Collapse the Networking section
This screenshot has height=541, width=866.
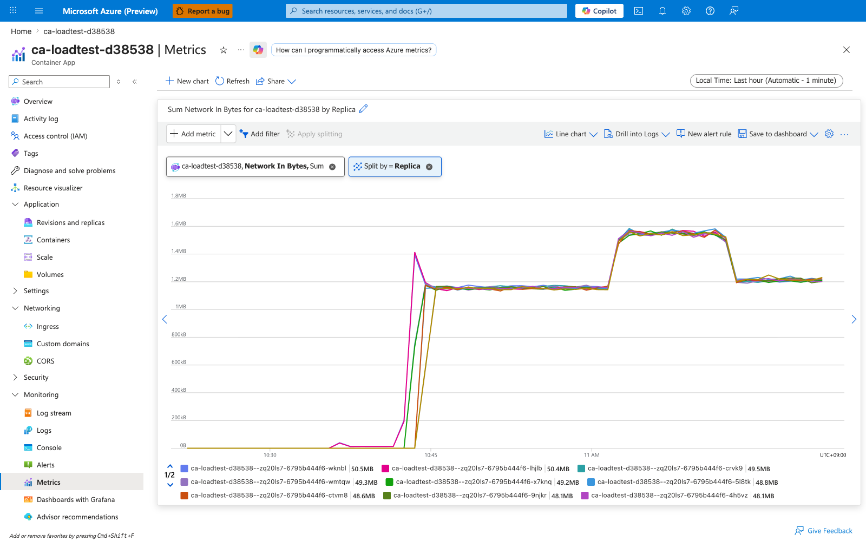pyautogui.click(x=15, y=308)
